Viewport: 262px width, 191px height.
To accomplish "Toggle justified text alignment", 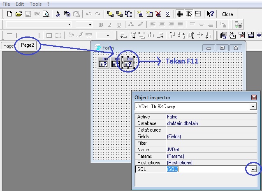I will (x=180, y=25).
